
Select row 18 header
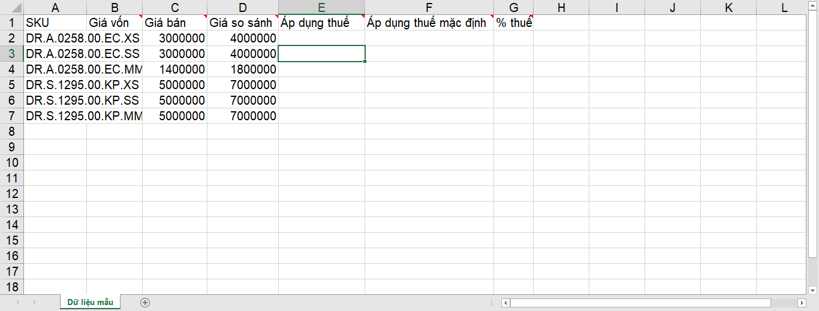(12, 287)
